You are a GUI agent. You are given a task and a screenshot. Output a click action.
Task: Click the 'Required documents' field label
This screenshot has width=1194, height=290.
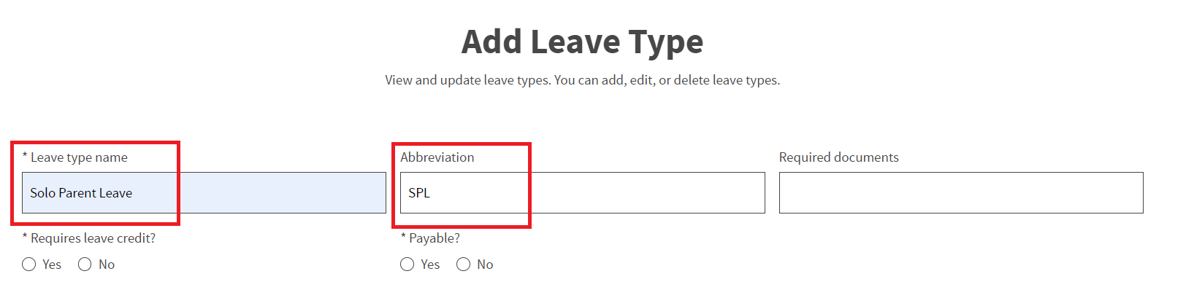(x=839, y=157)
